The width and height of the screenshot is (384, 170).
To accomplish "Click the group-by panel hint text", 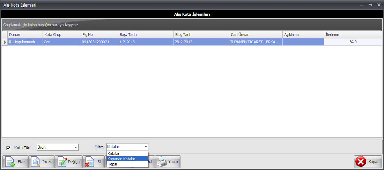I will pyautogui.click(x=40, y=25).
